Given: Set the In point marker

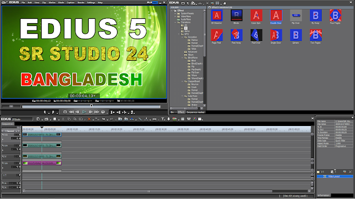Looking at the screenshot, I should click(44, 112).
